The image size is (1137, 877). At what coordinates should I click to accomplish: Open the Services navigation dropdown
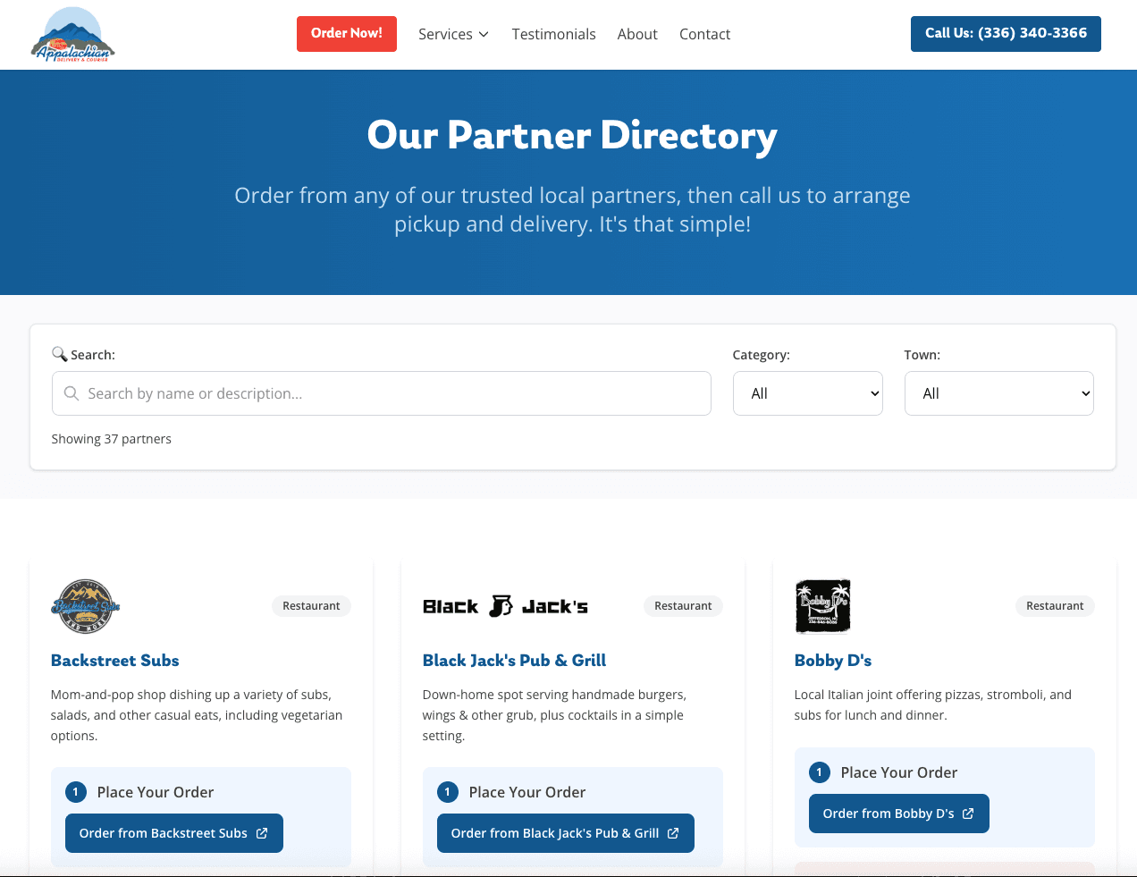coord(453,34)
